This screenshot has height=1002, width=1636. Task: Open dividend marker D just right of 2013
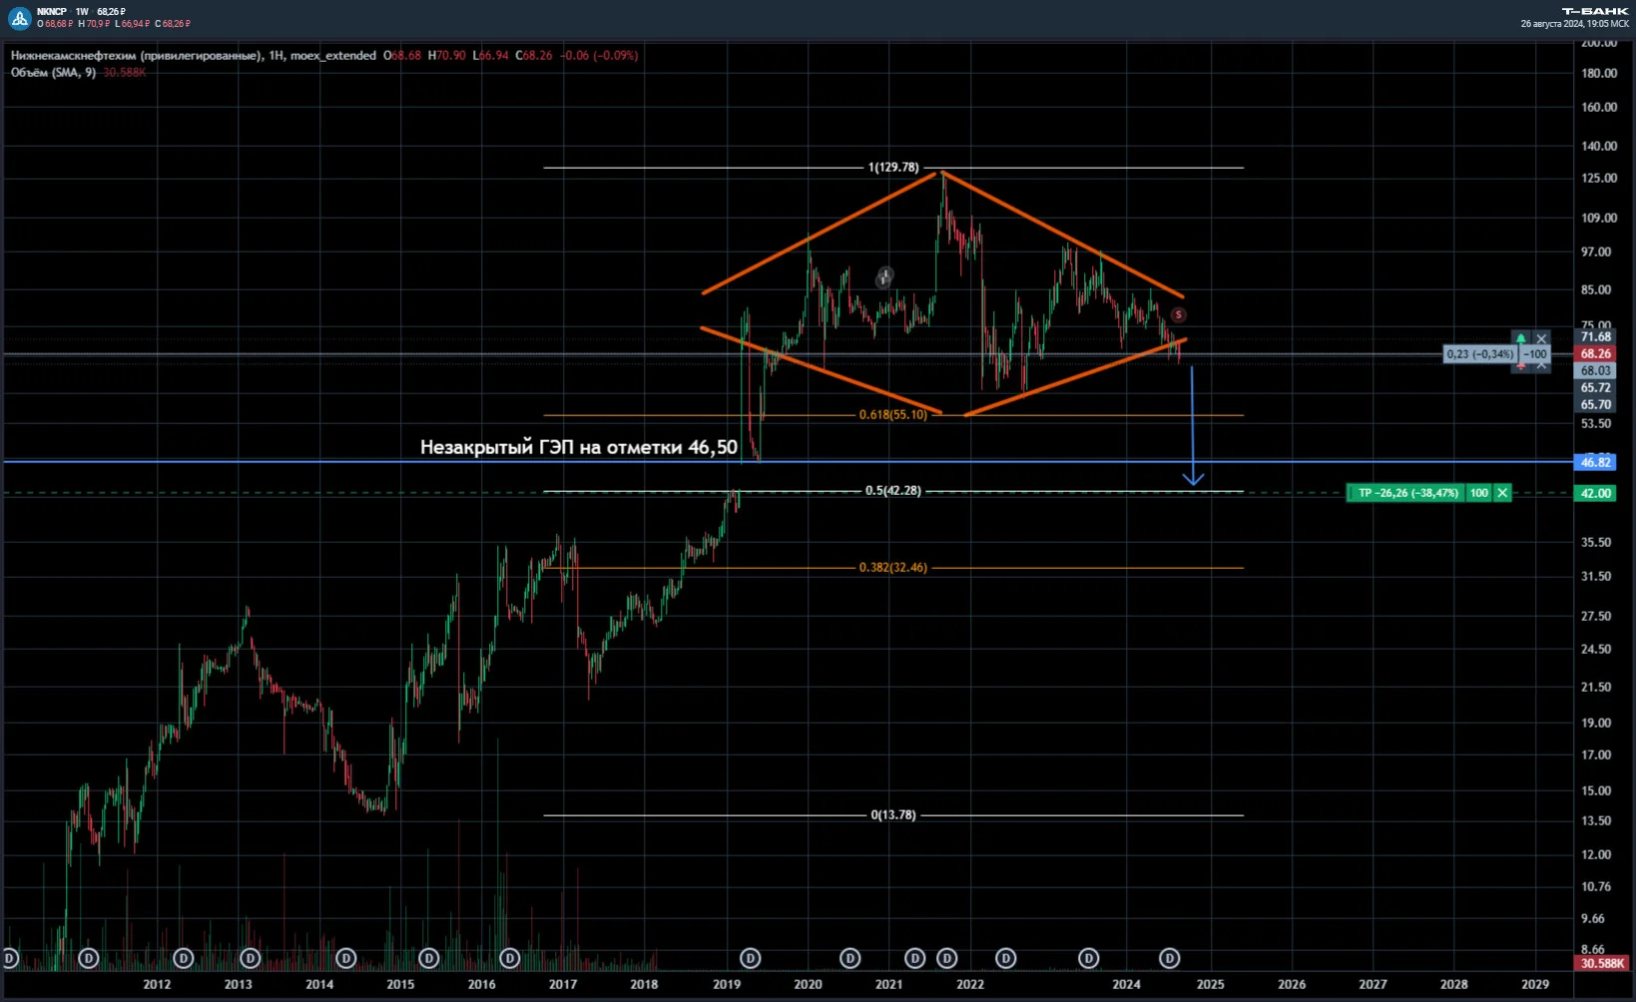pos(251,958)
